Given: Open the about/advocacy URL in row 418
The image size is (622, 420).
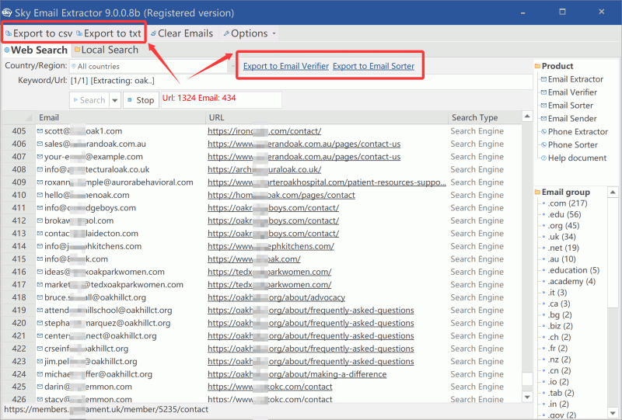Looking at the screenshot, I should click(276, 297).
